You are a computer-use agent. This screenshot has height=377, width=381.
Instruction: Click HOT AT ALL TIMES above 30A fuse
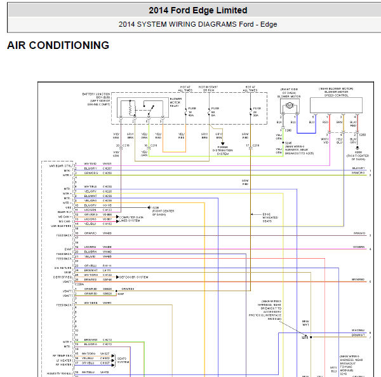point(250,88)
